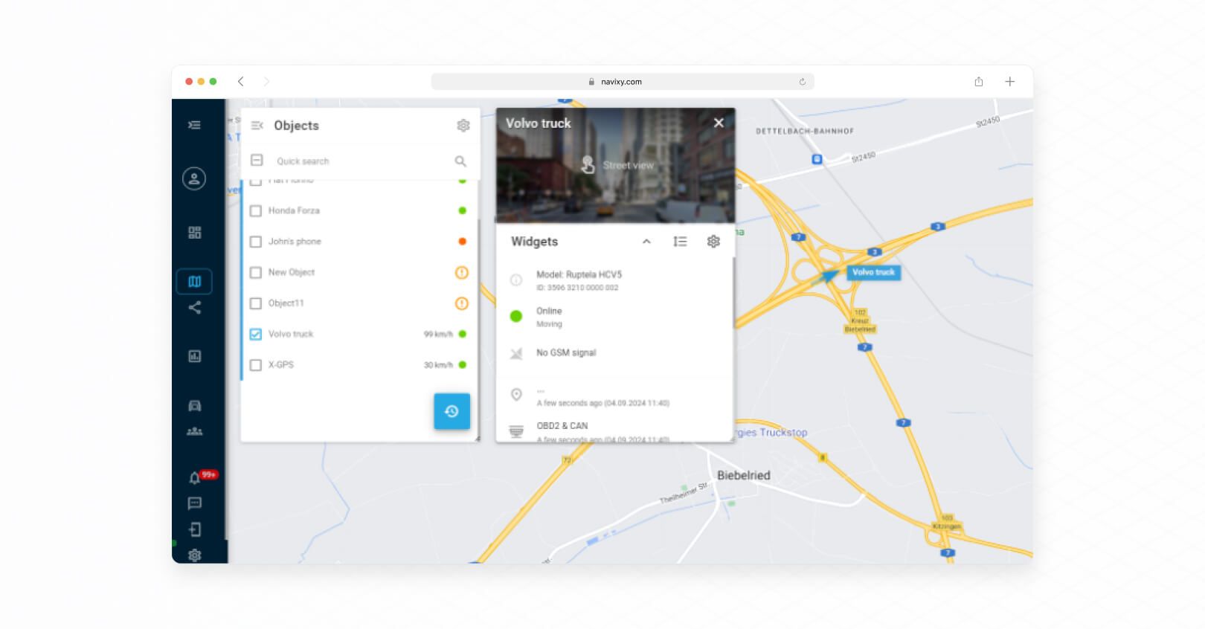Uncheck the Volvo truck checkbox
This screenshot has height=629, width=1205.
tap(256, 335)
